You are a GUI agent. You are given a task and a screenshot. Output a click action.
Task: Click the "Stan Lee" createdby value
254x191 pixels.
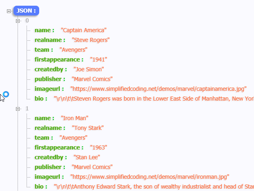point(87,157)
